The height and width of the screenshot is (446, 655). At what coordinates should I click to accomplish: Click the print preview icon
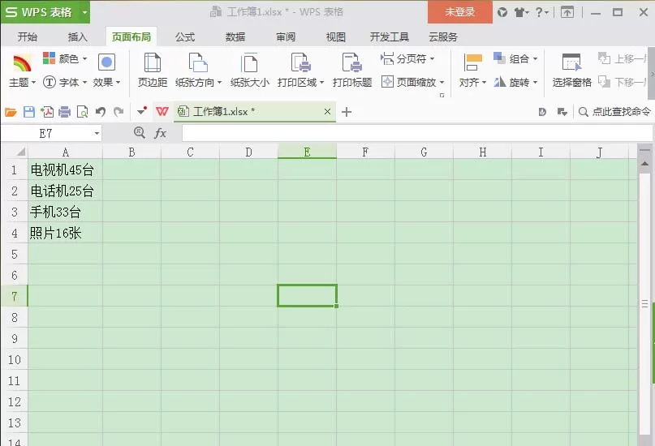tap(83, 112)
